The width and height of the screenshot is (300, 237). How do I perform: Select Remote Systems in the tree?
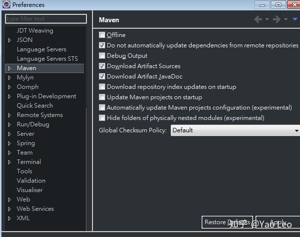click(x=40, y=115)
